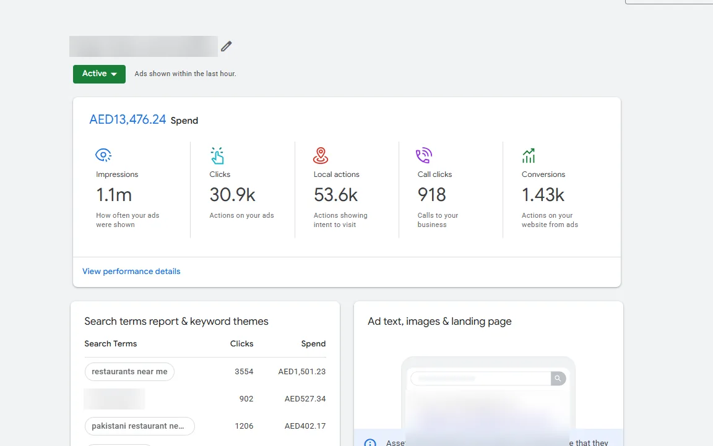Select the AED13,476.24 spend amount

127,119
